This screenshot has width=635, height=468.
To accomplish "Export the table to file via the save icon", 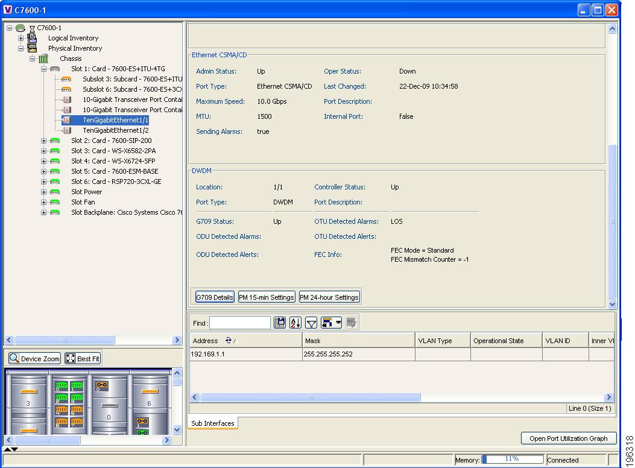I will click(280, 323).
